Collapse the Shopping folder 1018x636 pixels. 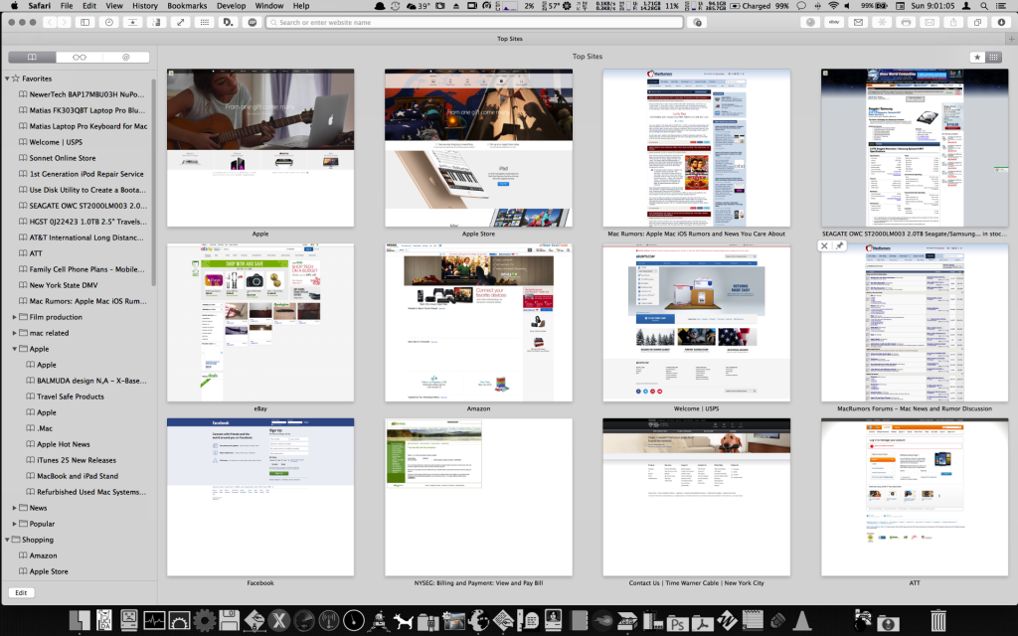(x=7, y=540)
